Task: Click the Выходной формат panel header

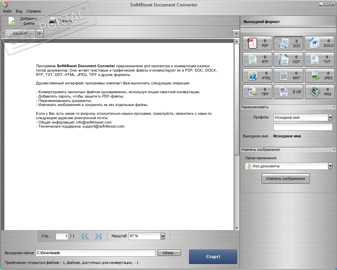Action: pyautogui.click(x=262, y=22)
